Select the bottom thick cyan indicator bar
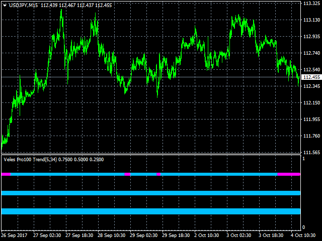Image resolution: width=322 pixels, height=241 pixels. click(151, 211)
